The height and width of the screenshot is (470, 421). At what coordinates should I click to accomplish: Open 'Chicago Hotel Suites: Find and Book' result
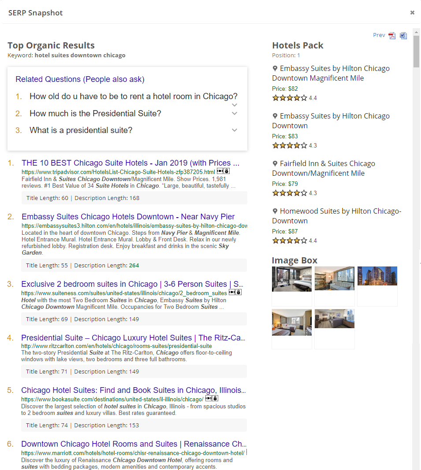[134, 390]
